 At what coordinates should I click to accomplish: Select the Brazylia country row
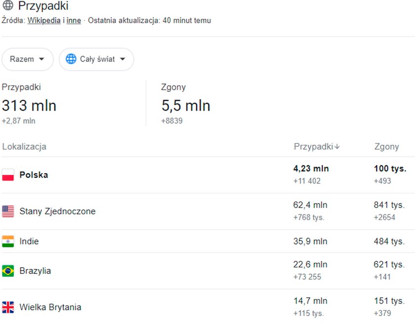[207, 271]
